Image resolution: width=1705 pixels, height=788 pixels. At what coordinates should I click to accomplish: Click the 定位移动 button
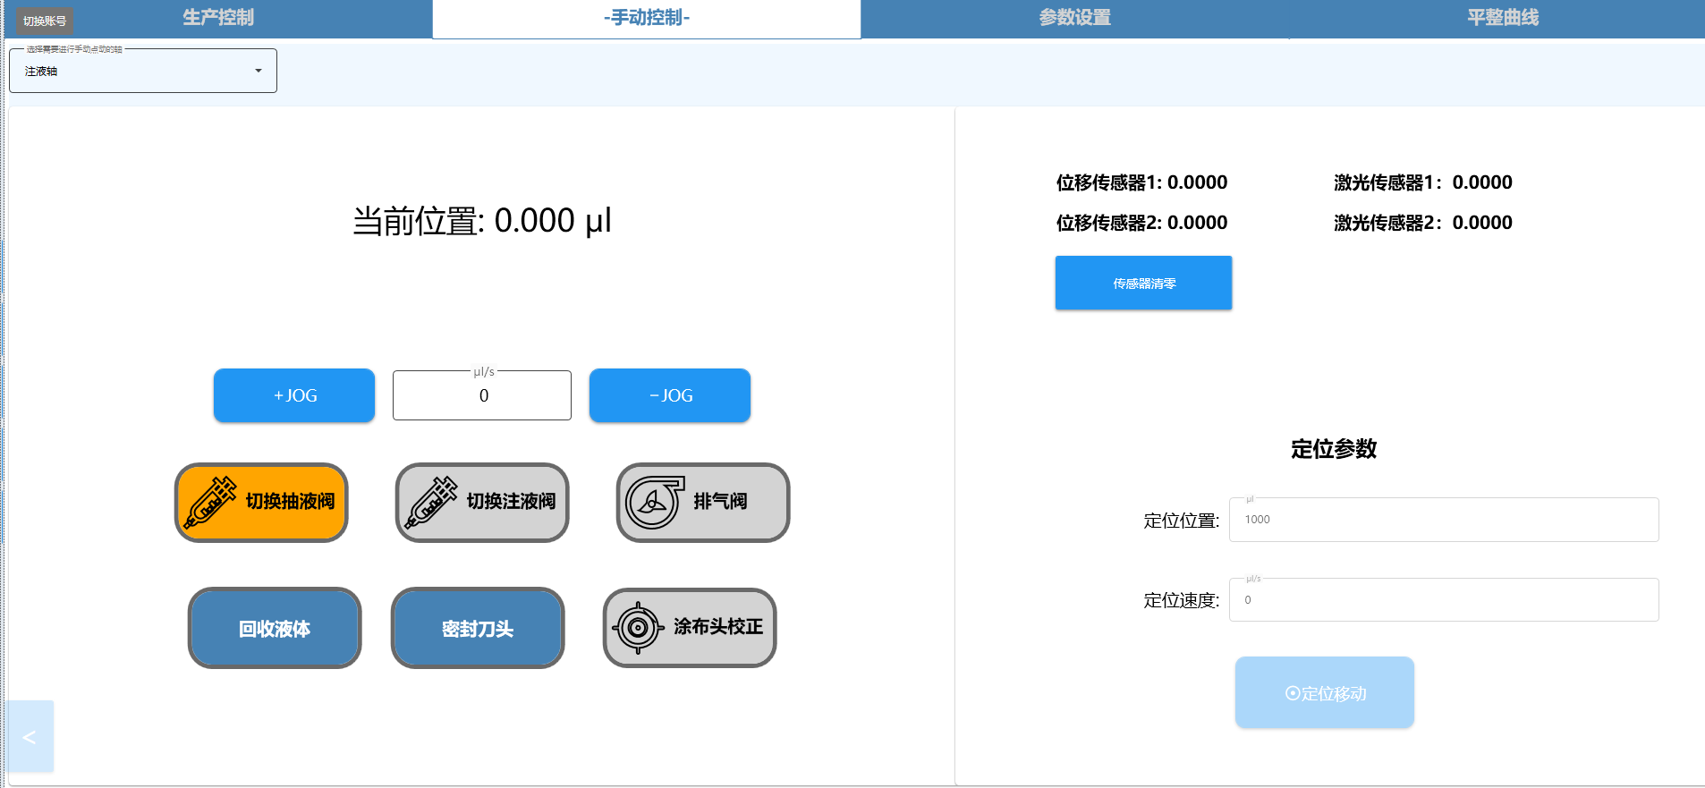pyautogui.click(x=1325, y=692)
